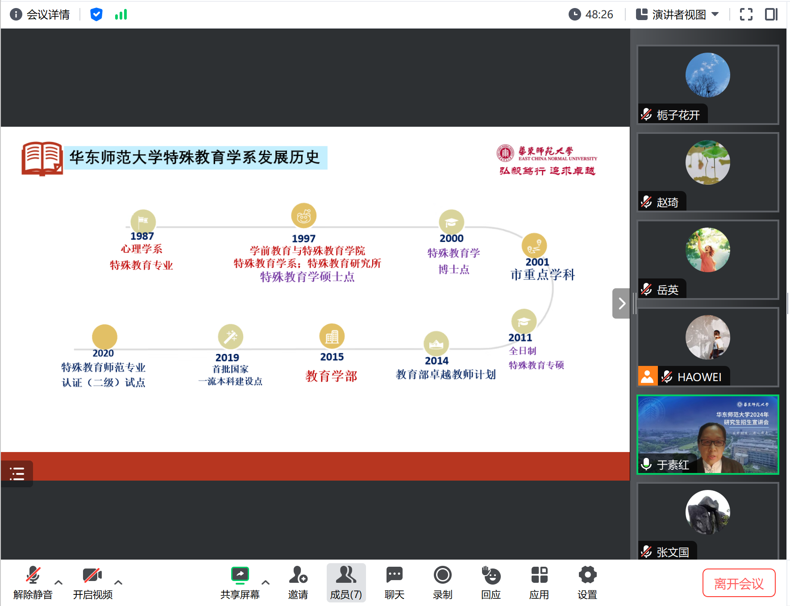This screenshot has height=606, width=790.
Task: Click the 2000 timeline marker
Action: click(x=451, y=222)
